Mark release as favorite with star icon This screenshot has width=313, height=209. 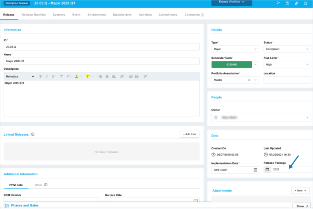click(x=306, y=3)
